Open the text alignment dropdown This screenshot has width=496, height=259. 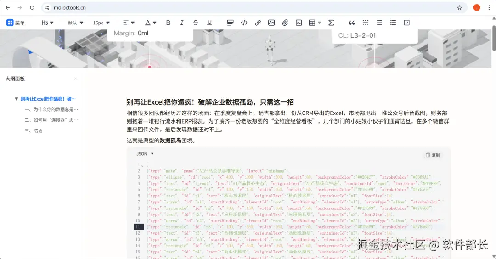click(x=129, y=23)
